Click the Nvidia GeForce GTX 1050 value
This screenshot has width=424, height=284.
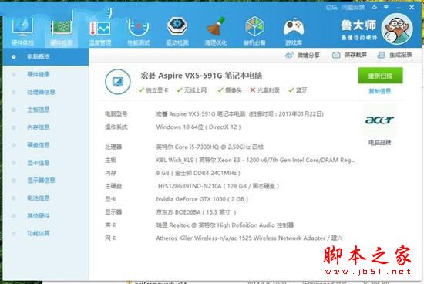202,199
